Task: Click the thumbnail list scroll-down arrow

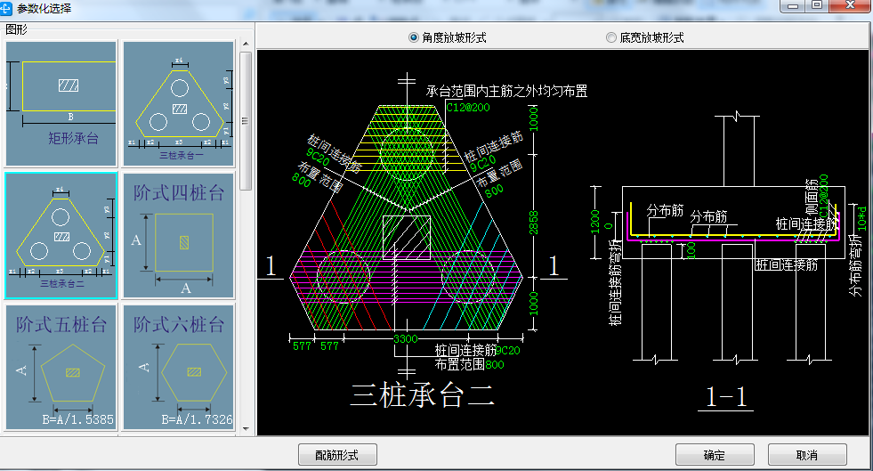Action: coord(246,429)
